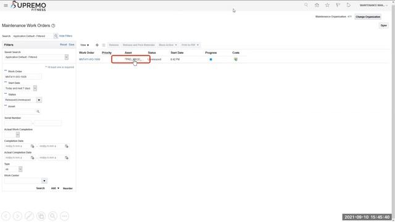Sort by the Priority column header
The width and height of the screenshot is (395, 222).
click(x=107, y=53)
